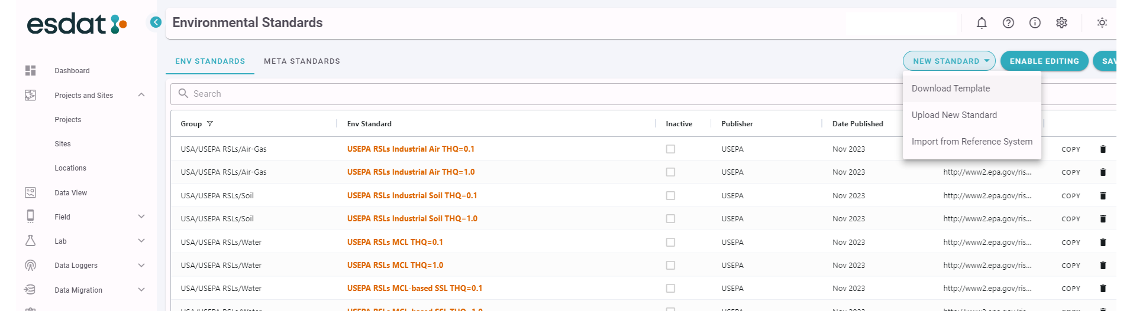Toggle Inactive for Industrial Soil THQ=0.1
This screenshot has width=1133, height=311.
click(670, 196)
